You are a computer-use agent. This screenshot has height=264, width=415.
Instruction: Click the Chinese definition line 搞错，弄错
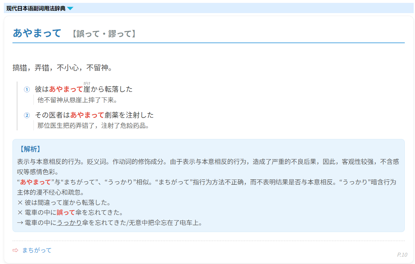[62, 68]
